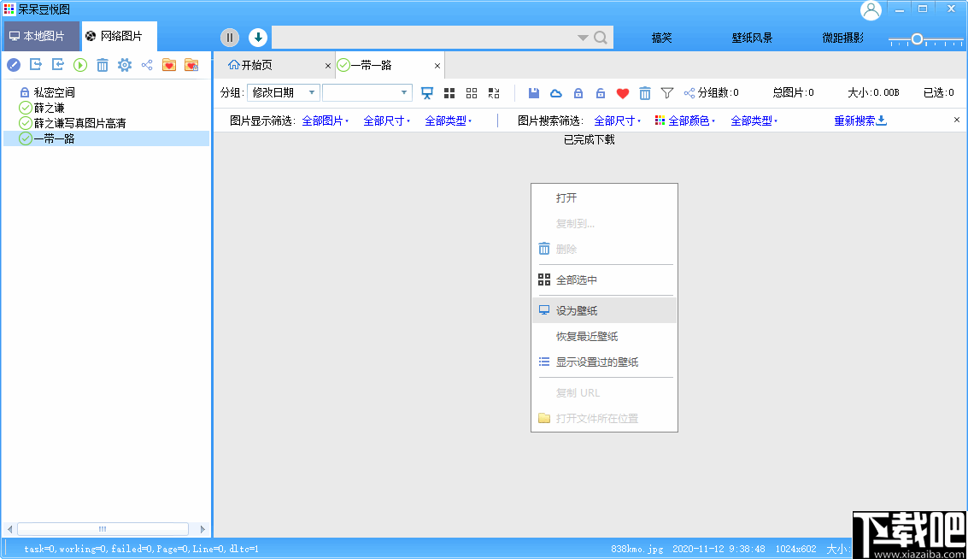Viewport: 968px width, 559px height.
Task: Toggle the green check next to 一带一路
Action: pyautogui.click(x=25, y=138)
